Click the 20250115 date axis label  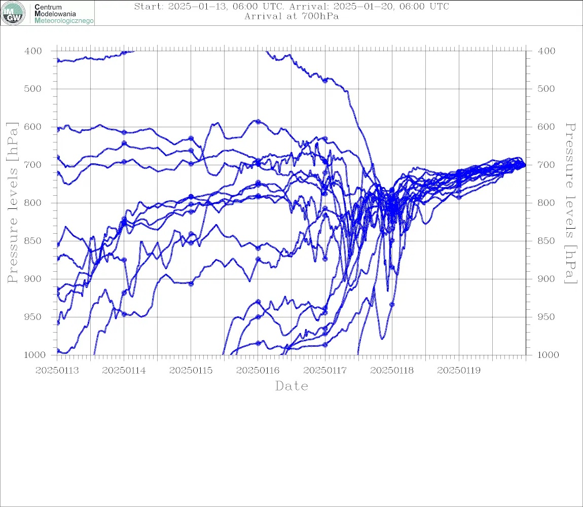(191, 371)
